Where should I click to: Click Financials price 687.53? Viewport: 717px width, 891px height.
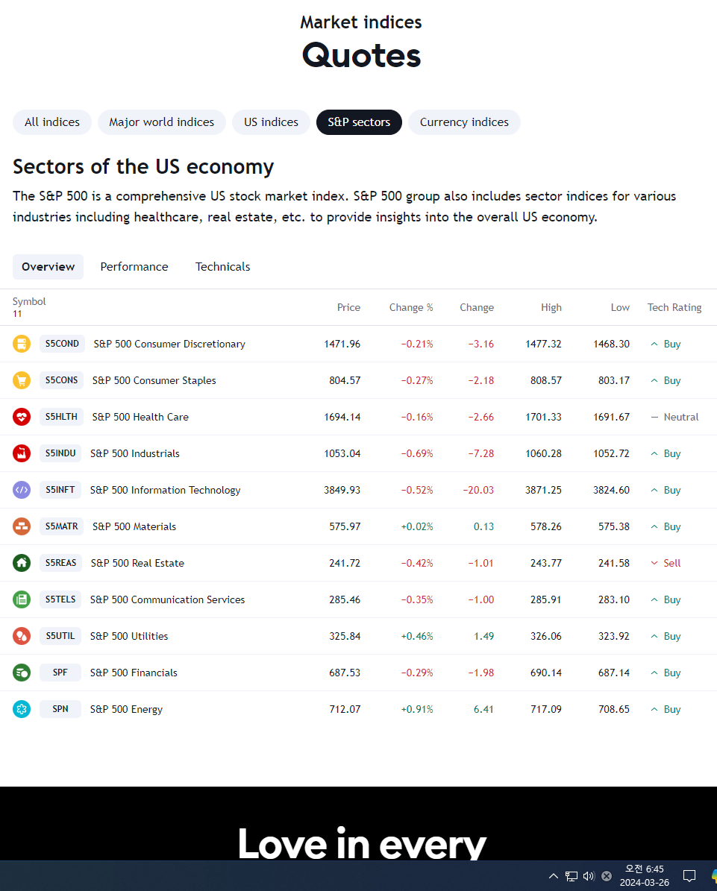(345, 673)
